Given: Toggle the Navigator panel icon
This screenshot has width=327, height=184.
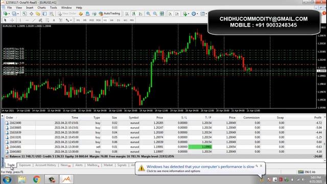Looking at the screenshot, I should (38, 14).
